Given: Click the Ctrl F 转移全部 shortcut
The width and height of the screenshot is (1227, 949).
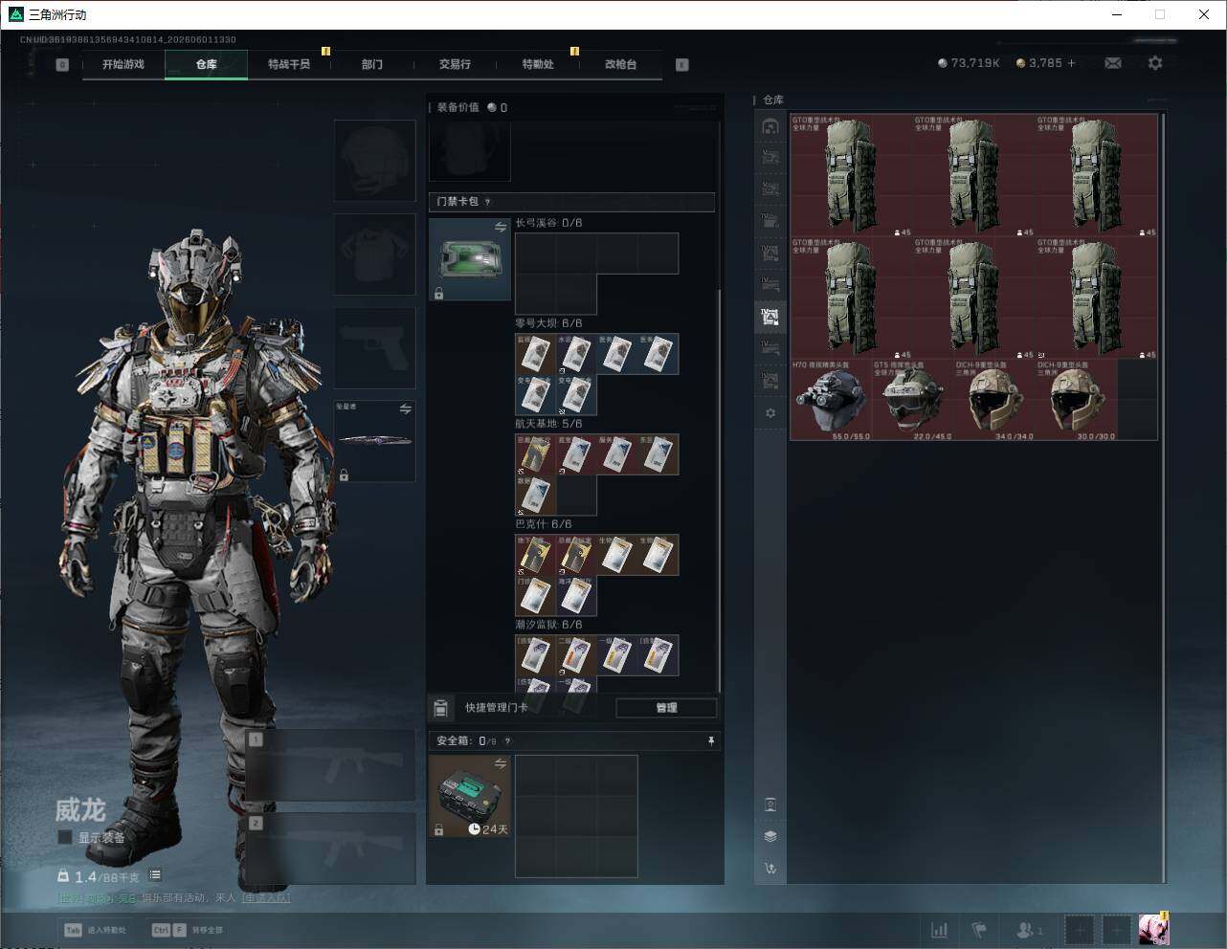Looking at the screenshot, I should (x=188, y=930).
